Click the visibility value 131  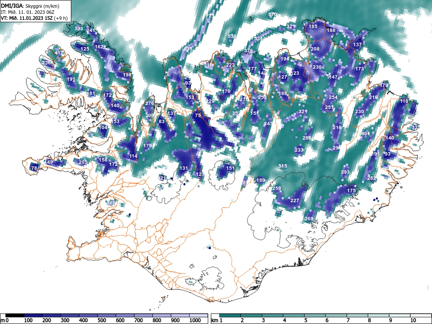click(x=184, y=168)
